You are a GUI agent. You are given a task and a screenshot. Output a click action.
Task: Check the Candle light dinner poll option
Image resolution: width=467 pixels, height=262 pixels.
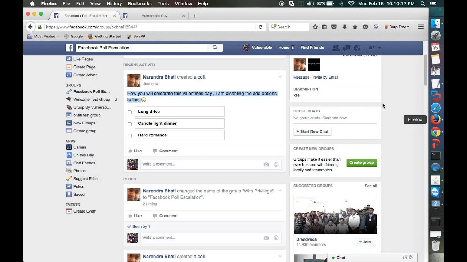(130, 124)
